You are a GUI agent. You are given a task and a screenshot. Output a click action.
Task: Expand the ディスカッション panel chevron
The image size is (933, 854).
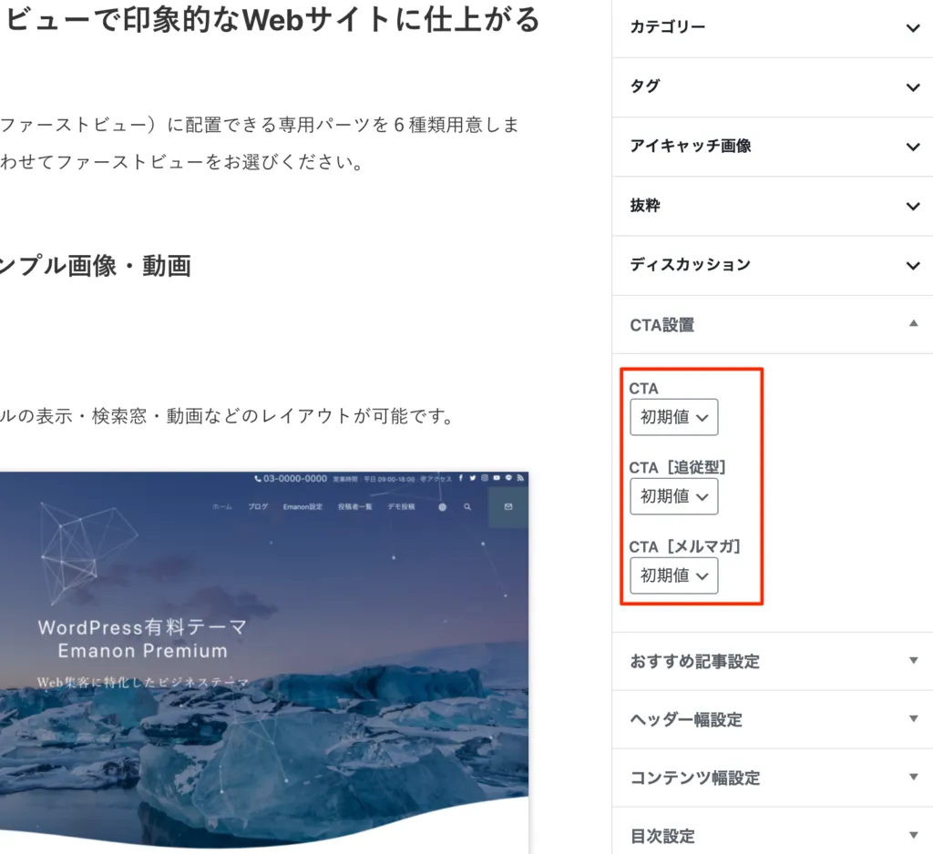tap(913, 266)
